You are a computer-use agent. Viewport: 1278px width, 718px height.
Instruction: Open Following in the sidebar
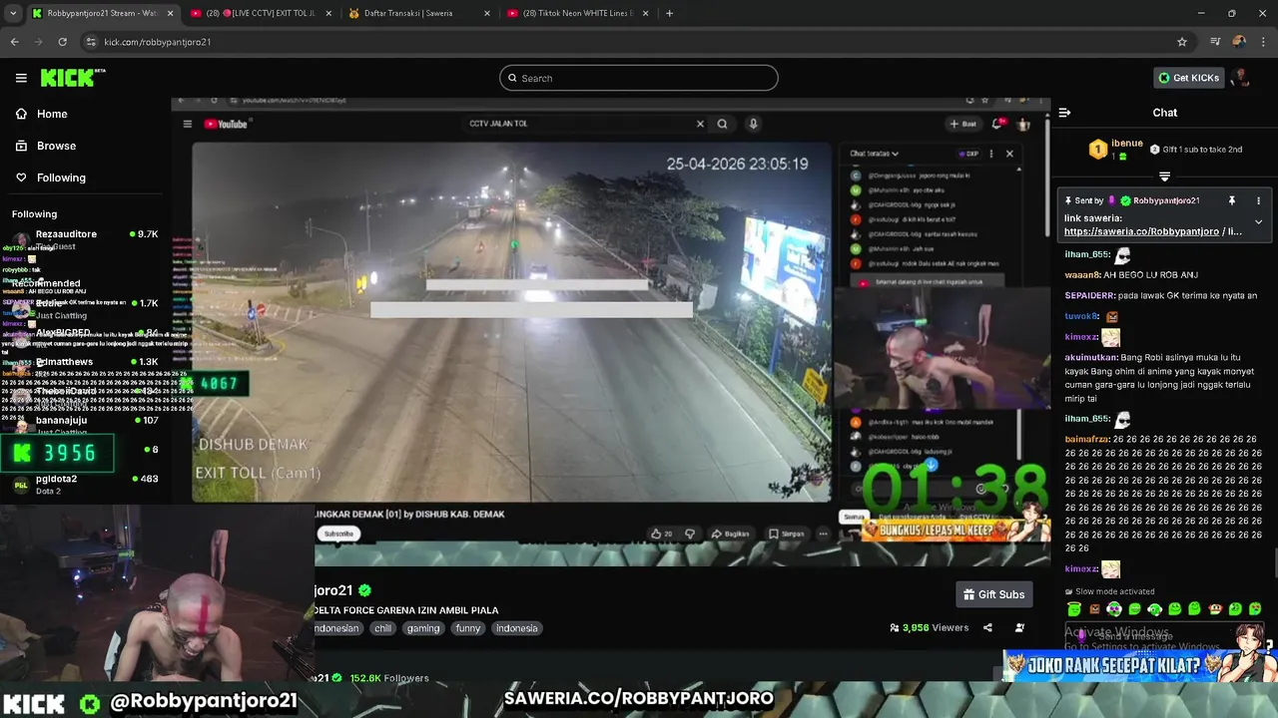50,178
